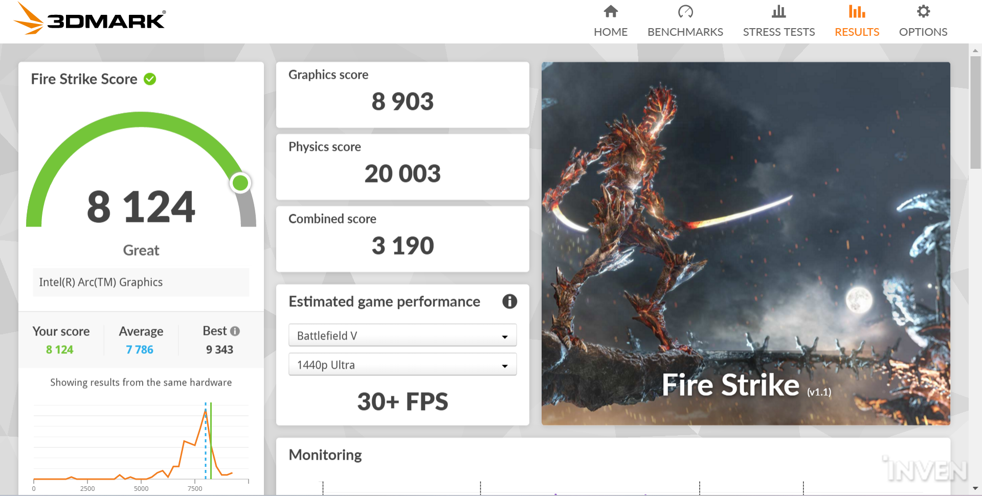Viewport: 982px width, 496px height.
Task: Click the Fire Strike Score title
Action: point(84,79)
